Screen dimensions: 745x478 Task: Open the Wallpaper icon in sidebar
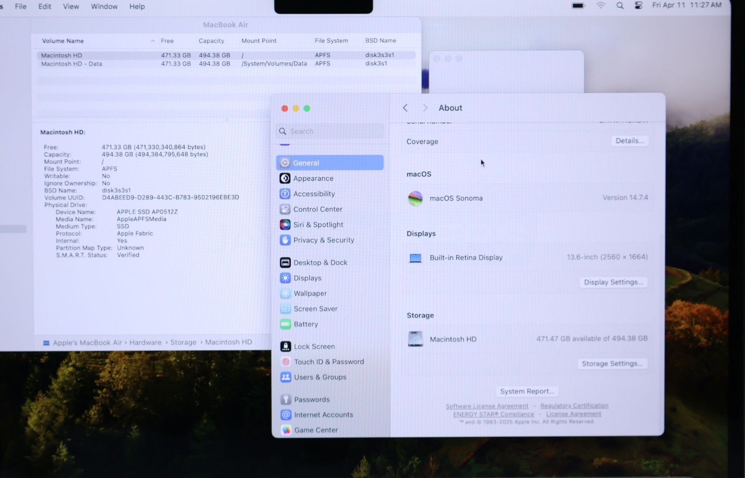[x=285, y=293]
